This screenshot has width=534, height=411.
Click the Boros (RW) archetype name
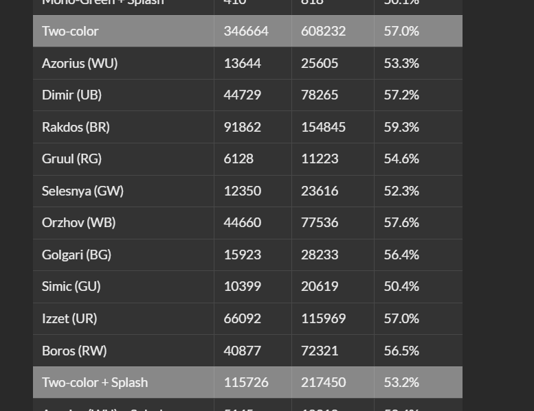(x=74, y=351)
